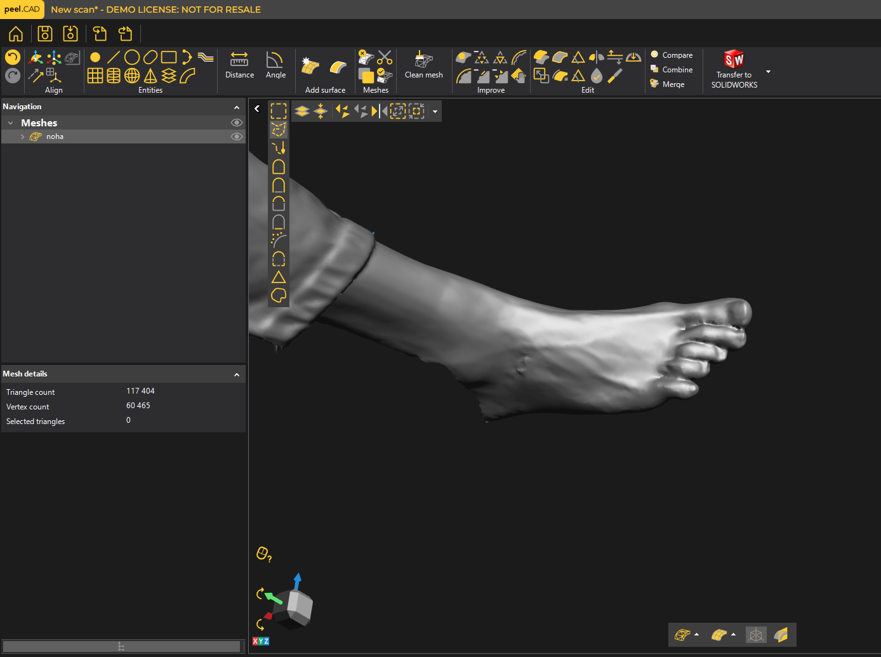Click the horizontal scrollbar below the left panel
Screen dimensions: 881x657
121,646
